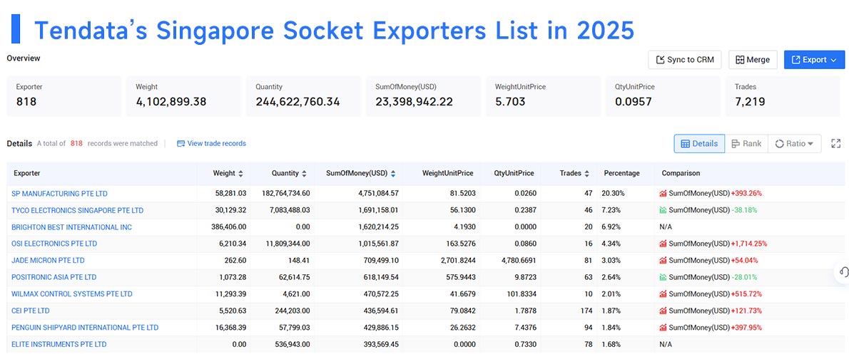Click the +515.72% comparison value
Image resolution: width=849 pixels, height=354 pixels.
[746, 294]
